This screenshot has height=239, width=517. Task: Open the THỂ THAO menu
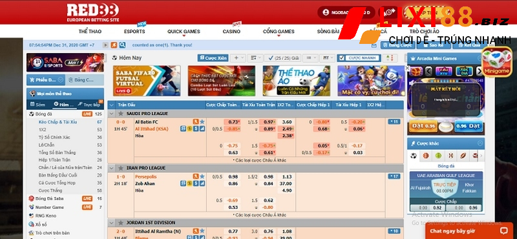click(90, 32)
